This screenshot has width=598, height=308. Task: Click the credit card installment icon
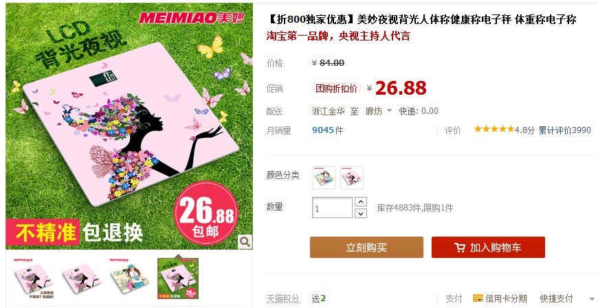(x=478, y=298)
